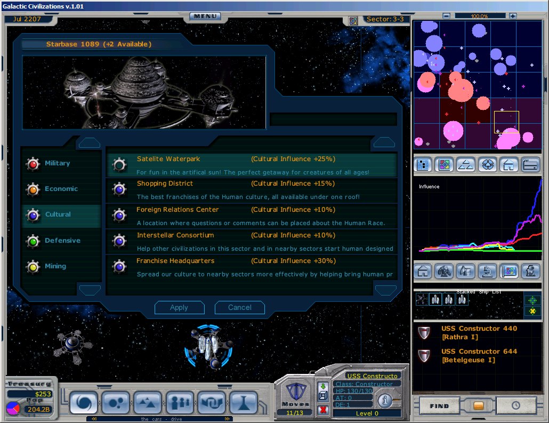549x423 pixels.
Task: Click the selected constructor ship on map
Action: click(209, 347)
